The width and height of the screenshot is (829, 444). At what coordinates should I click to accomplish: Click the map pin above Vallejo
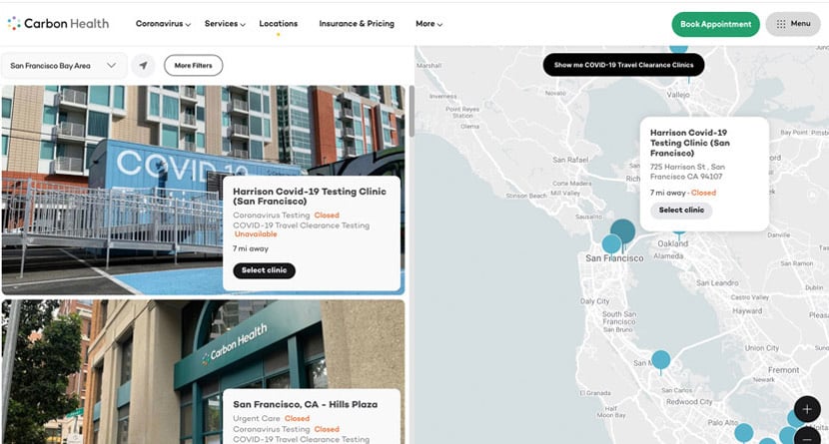679,46
